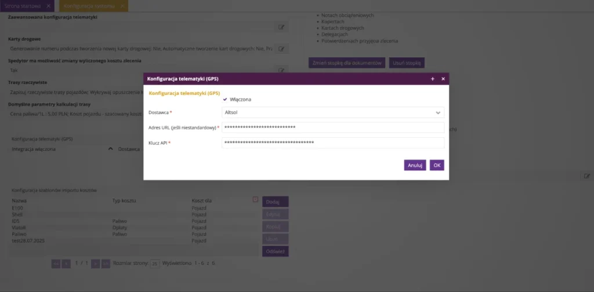The height and width of the screenshot is (292, 594).
Task: Click the Trasy rzeczywiste heading
Action: (28, 82)
